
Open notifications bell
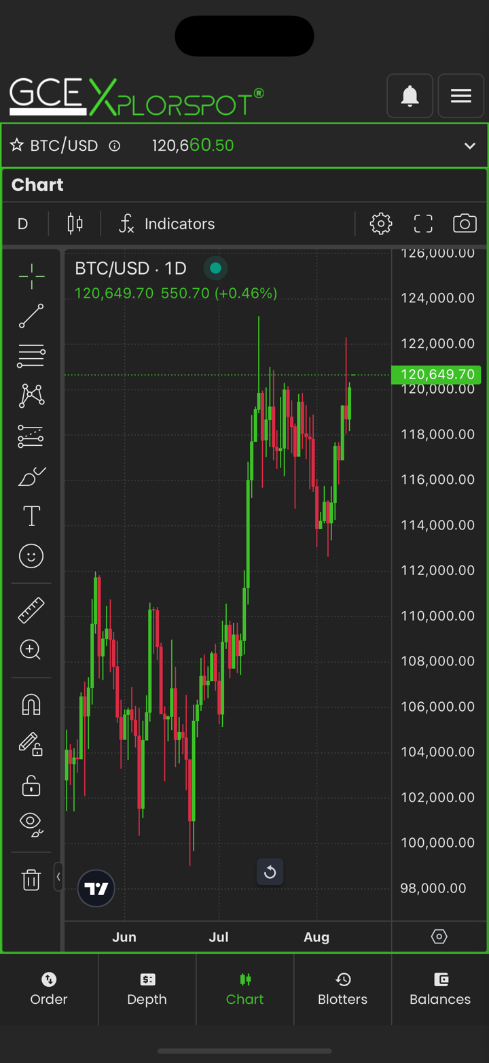click(x=410, y=96)
